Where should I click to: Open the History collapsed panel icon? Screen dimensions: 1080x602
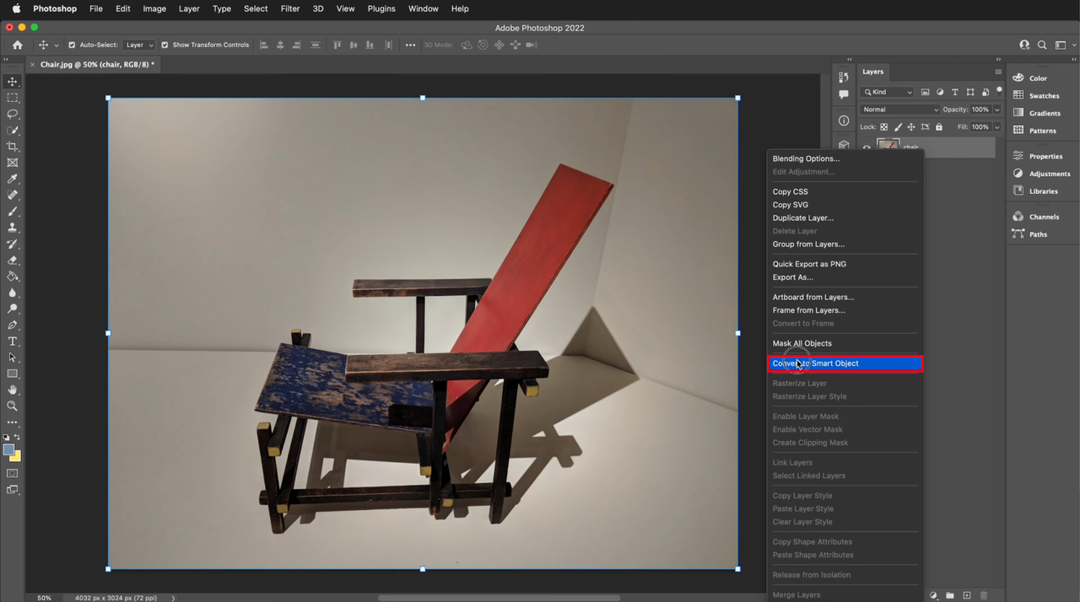point(844,78)
